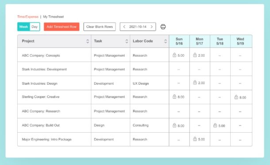Select project Stark Industries: Development

(44, 69)
